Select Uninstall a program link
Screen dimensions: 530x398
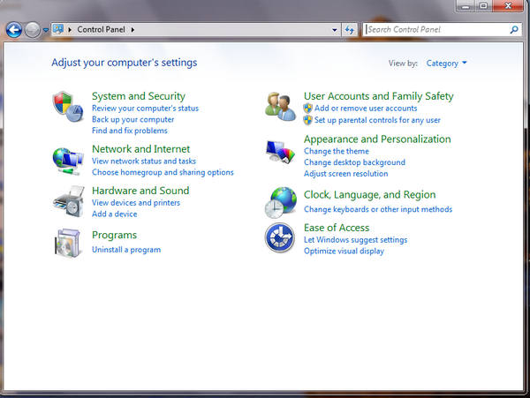(x=126, y=250)
